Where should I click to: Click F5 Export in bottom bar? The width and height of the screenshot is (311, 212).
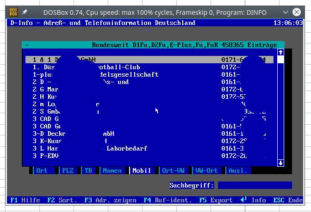(x=216, y=200)
